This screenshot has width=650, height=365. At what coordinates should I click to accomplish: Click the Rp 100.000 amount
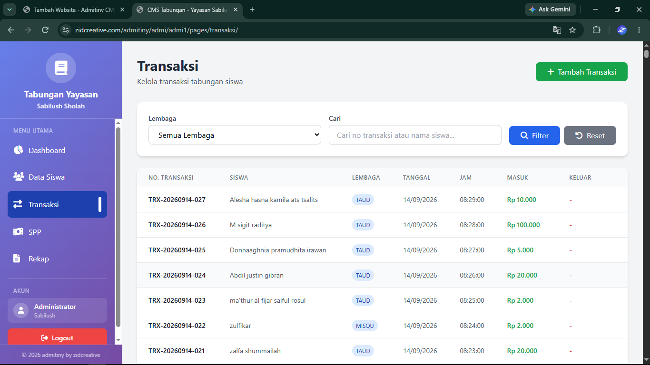pos(523,225)
